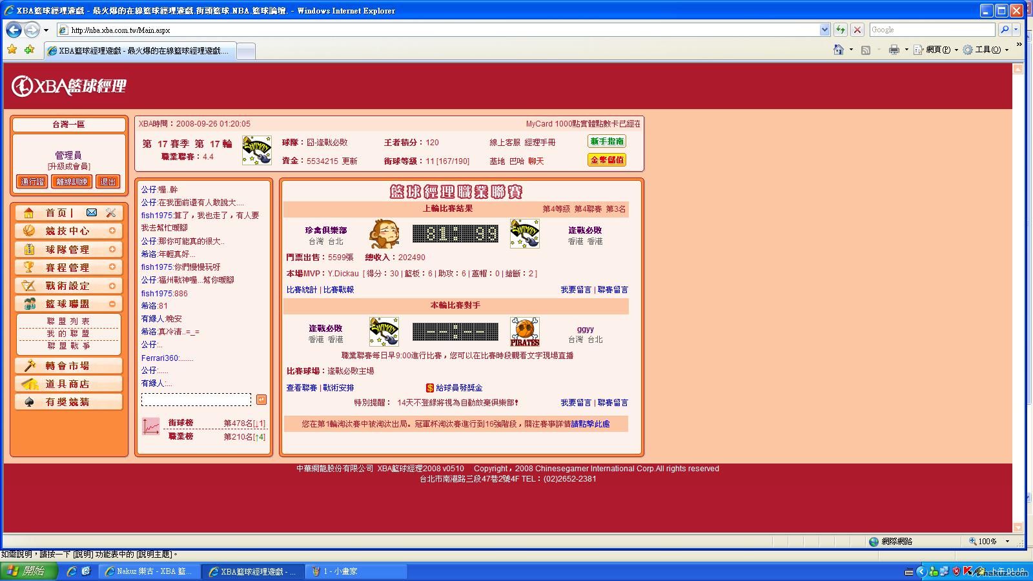This screenshot has height=581, width=1033.
Task: Click the Pirates logo of team ggyy
Action: click(x=524, y=332)
